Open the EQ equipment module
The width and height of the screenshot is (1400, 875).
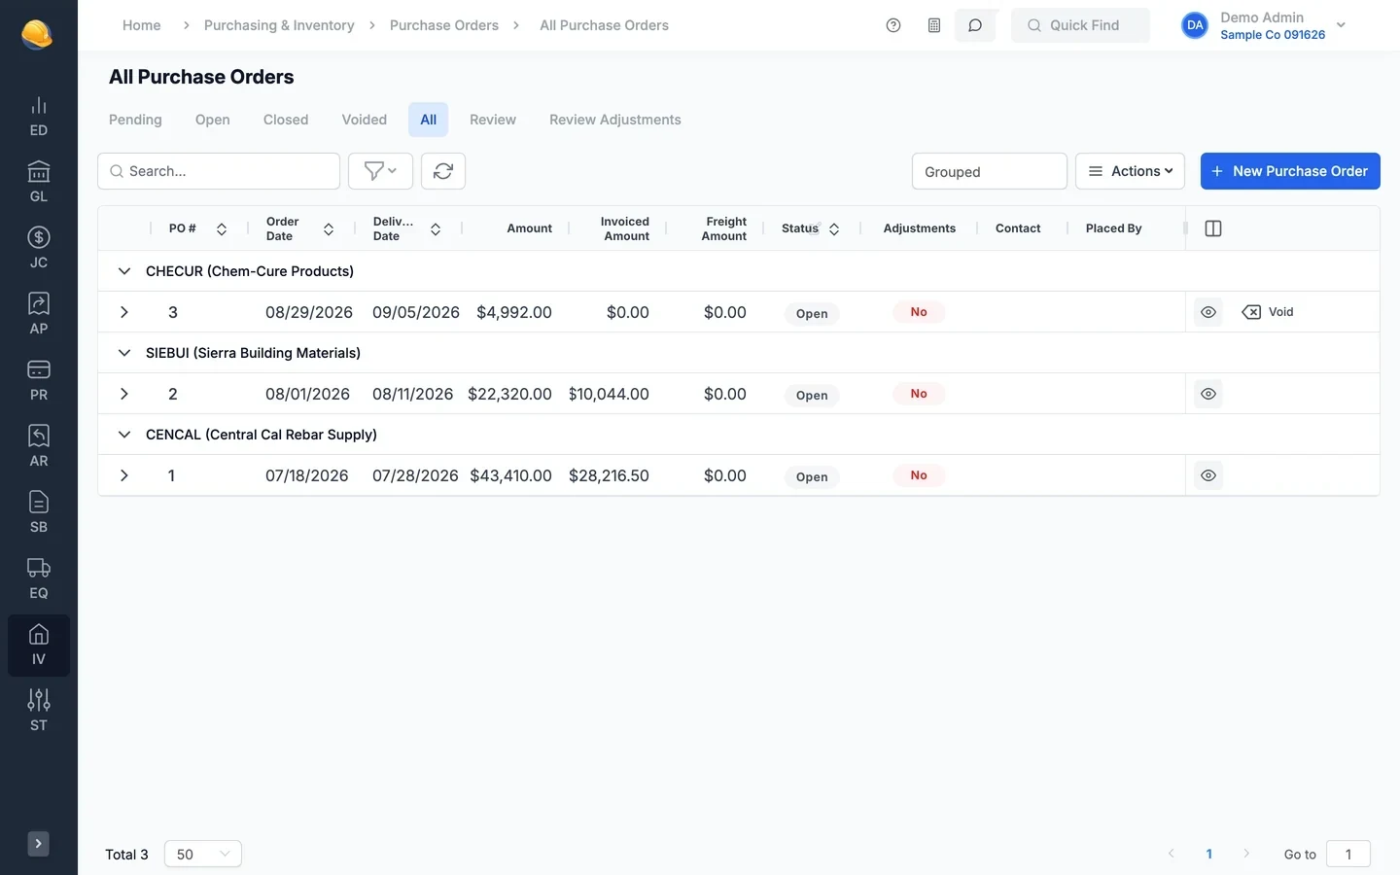pos(39,579)
